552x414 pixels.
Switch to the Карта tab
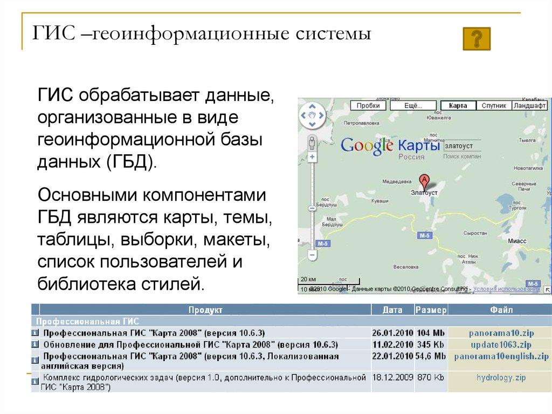(x=457, y=105)
